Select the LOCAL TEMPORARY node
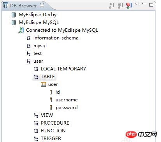The image size is (161, 142). 63,69
